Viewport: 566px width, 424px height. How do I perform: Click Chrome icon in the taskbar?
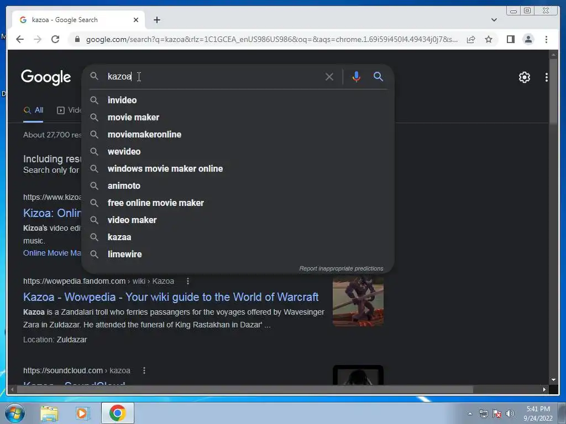click(x=117, y=413)
